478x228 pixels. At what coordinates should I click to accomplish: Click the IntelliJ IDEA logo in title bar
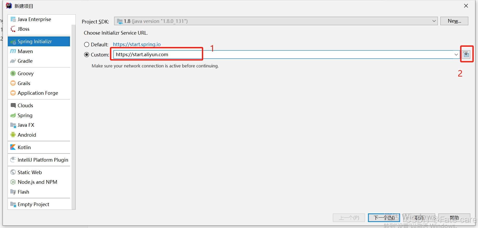pos(9,6)
